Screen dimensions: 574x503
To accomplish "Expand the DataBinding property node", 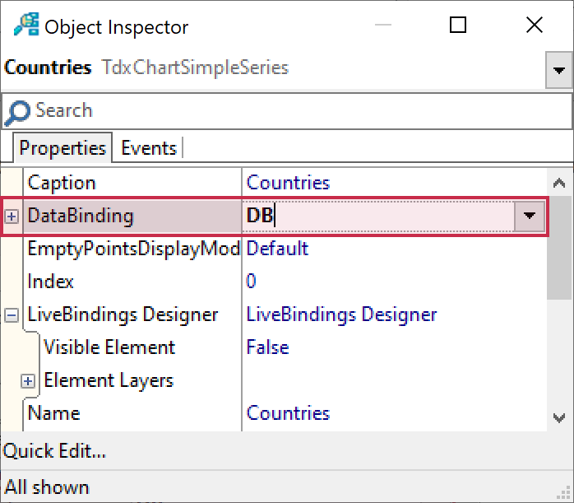I will [x=12, y=217].
